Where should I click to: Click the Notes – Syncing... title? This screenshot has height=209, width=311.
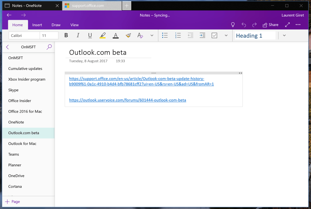(155, 15)
